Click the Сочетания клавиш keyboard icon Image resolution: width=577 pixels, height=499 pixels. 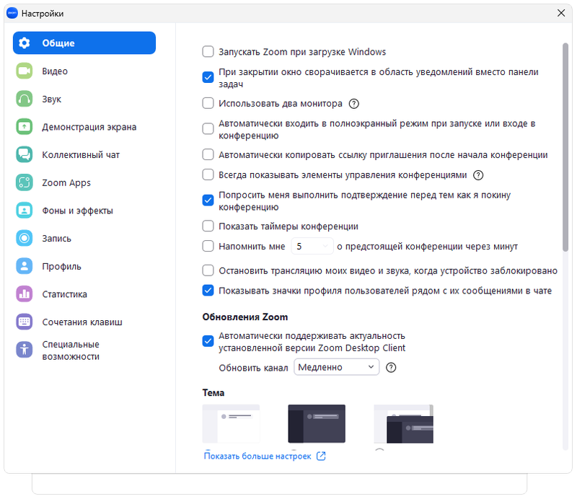click(25, 322)
